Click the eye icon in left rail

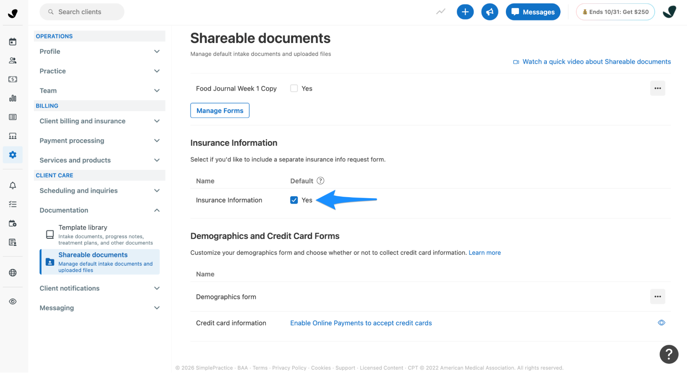coord(13,301)
